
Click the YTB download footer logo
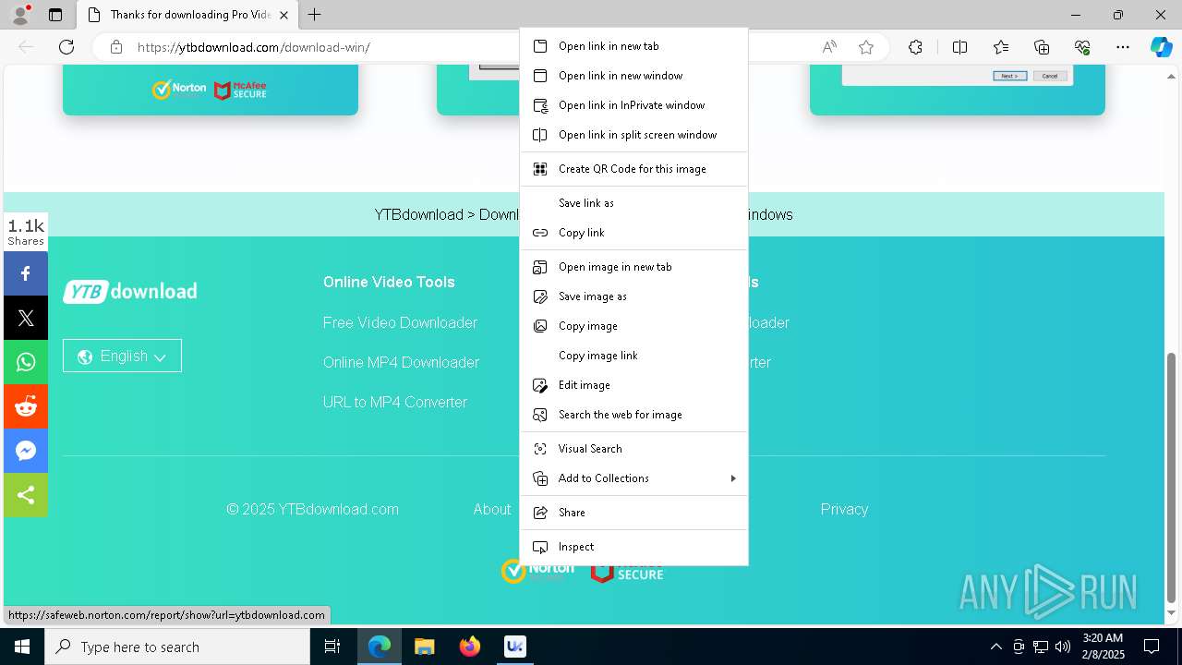click(x=130, y=291)
